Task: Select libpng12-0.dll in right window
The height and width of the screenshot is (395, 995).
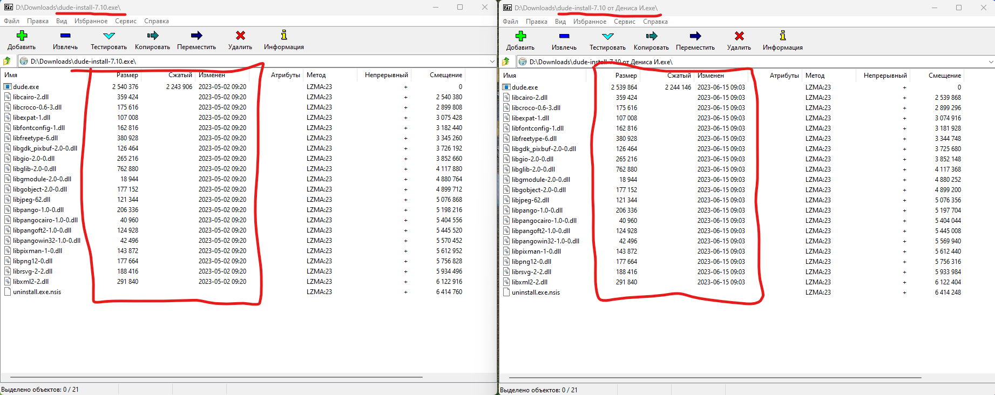Action: tap(531, 262)
